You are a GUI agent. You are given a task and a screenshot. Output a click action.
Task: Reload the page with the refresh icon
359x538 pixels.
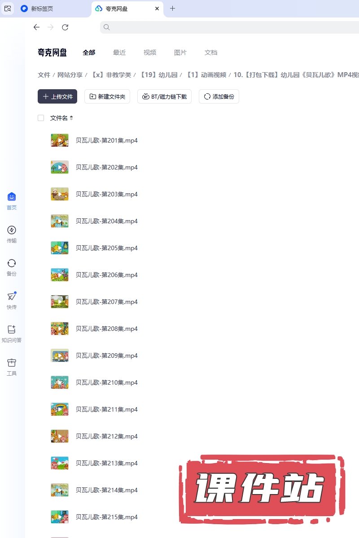tap(65, 27)
